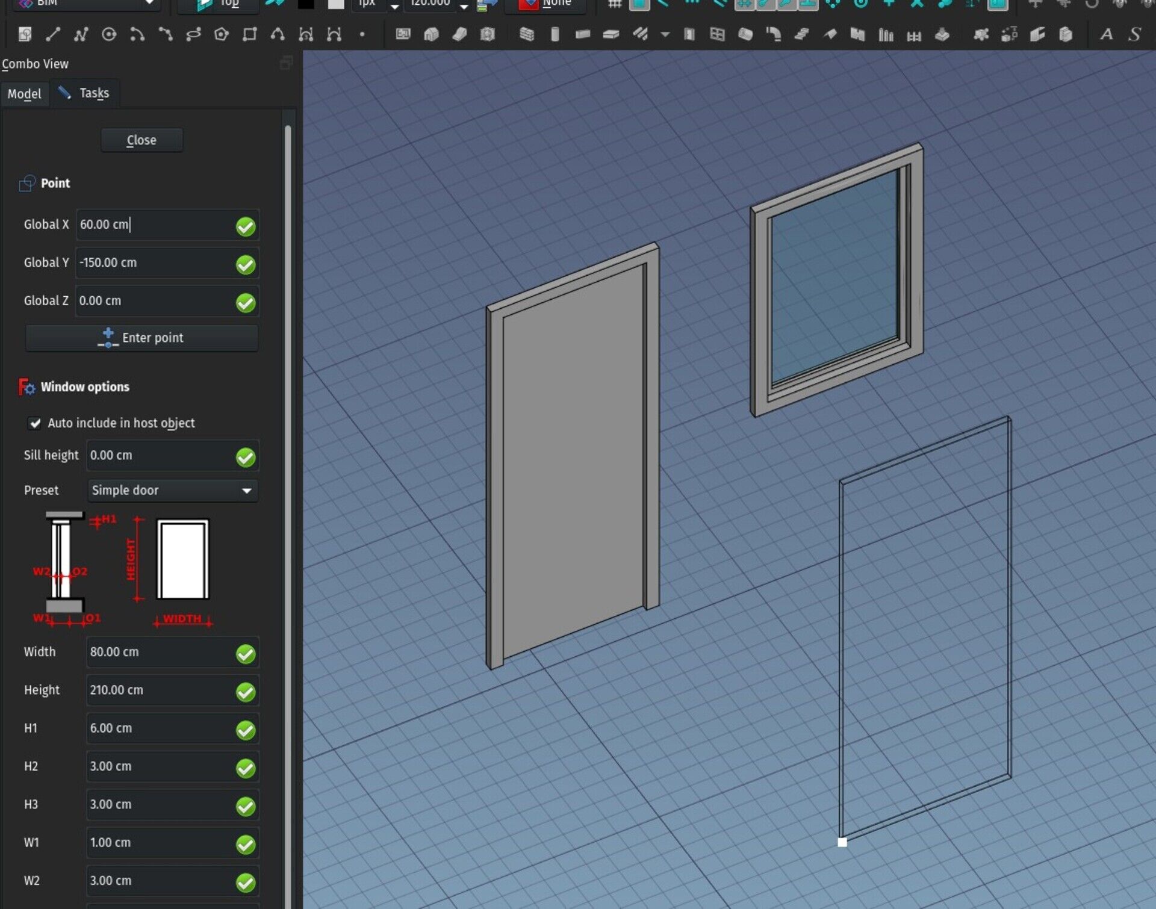Screen dimensions: 1156x909
Task: Click the Sill height input field
Action: point(173,456)
